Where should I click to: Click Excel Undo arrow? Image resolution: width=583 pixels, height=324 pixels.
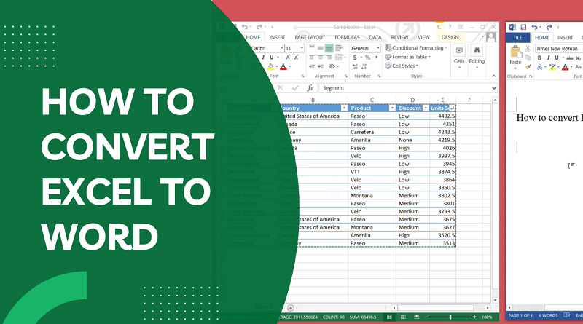click(x=244, y=27)
